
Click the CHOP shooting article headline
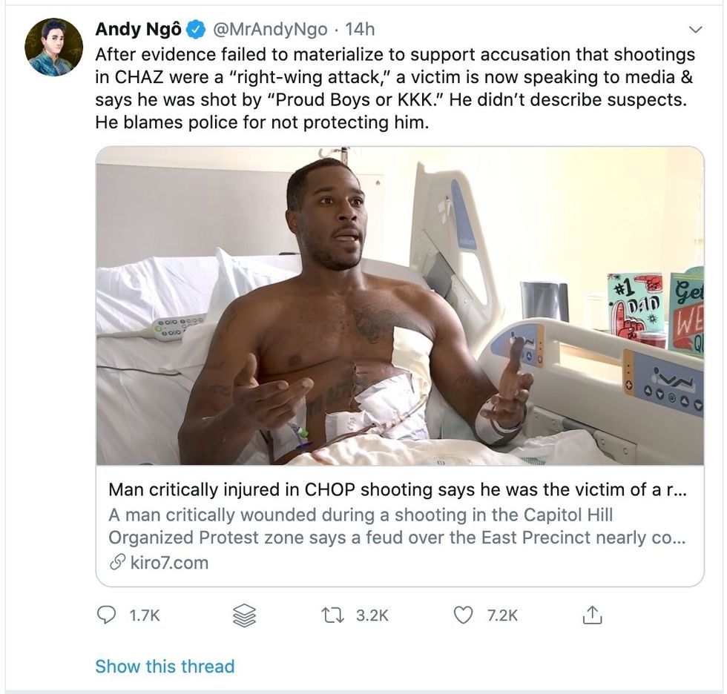pos(399,490)
